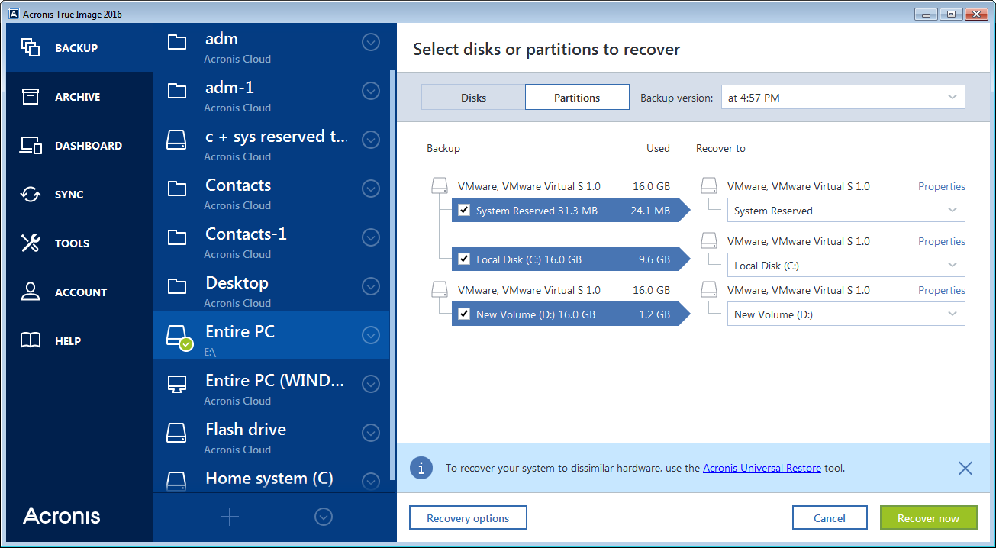
Task: Open the System Reserved destination dropdown
Action: [x=845, y=211]
